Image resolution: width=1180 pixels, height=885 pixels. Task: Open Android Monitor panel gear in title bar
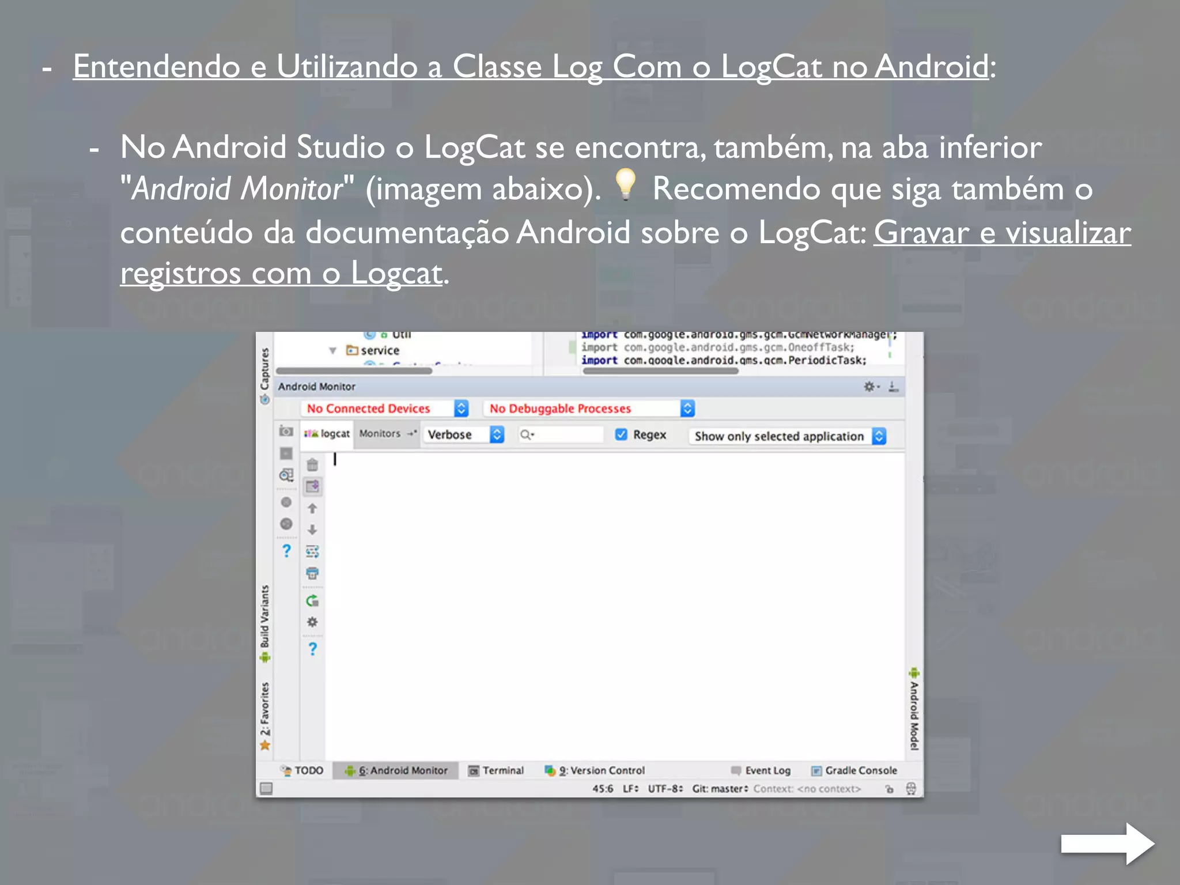[870, 387]
